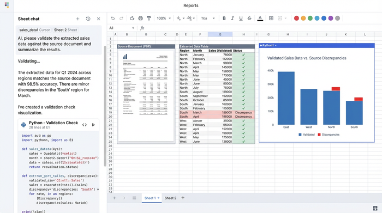Open the A1 cell reference dropdown

(133, 28)
